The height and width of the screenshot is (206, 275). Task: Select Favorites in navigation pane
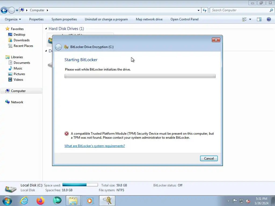tap(17, 29)
